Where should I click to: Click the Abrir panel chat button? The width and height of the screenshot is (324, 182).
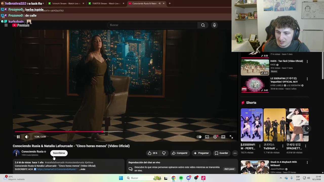(x=229, y=169)
